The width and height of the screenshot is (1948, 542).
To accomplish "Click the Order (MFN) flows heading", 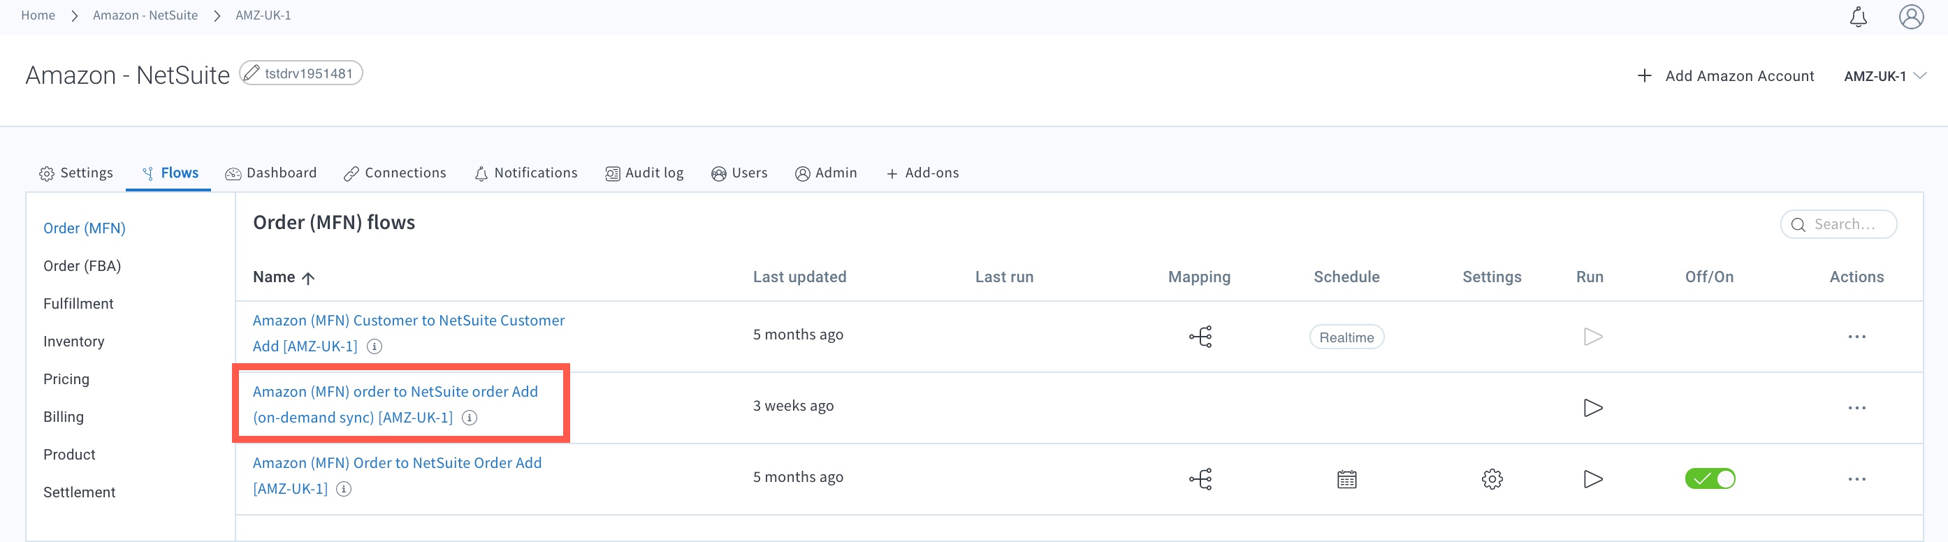I will [x=333, y=223].
